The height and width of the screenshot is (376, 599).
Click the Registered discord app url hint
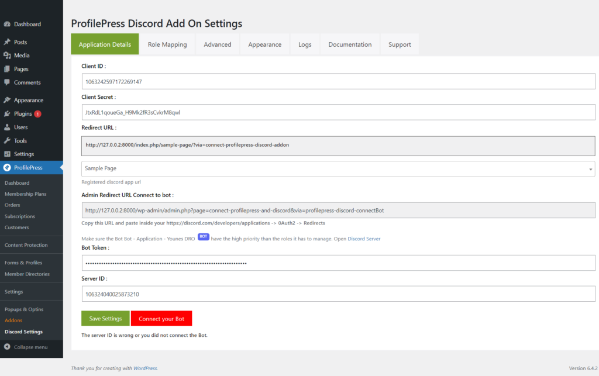click(111, 182)
